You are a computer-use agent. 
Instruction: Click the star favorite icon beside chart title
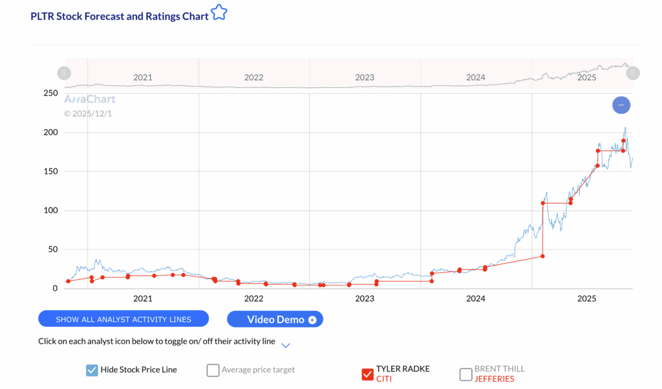coord(219,12)
